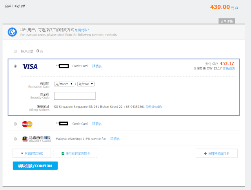Click the 交易细则 transaction rules link
This screenshot has width=251, height=190.
229,68
